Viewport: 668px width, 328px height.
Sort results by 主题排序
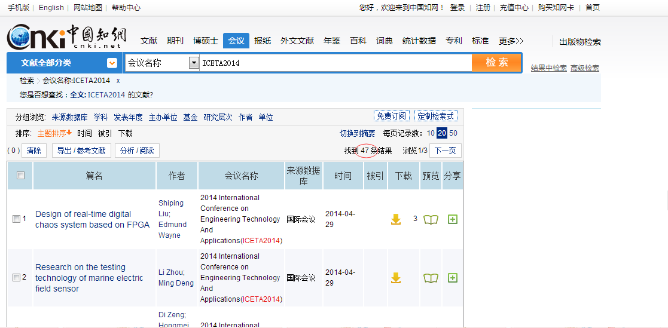coord(54,133)
